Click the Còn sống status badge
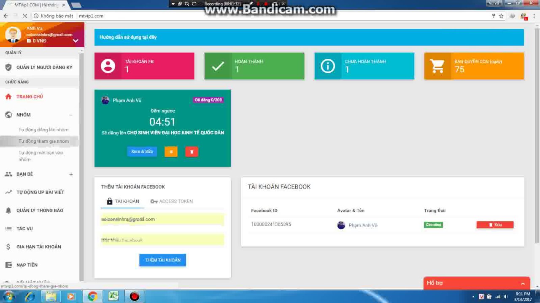 click(x=433, y=225)
